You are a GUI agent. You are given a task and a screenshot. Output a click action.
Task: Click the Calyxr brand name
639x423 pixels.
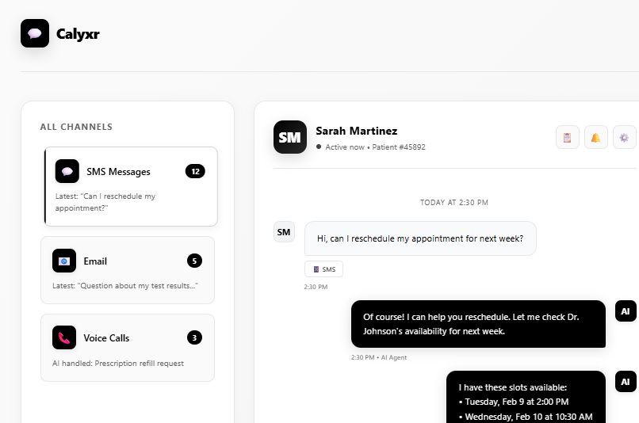point(78,34)
